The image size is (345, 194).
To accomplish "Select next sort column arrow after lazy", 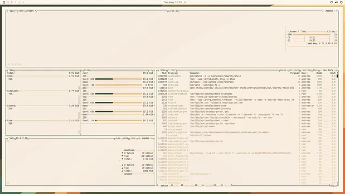I will 335,70.
